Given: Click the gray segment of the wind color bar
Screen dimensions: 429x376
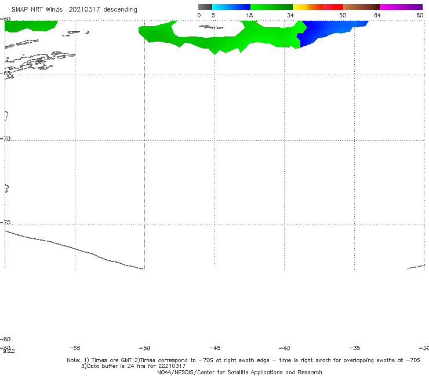Looking at the screenshot, I should 205,7.
